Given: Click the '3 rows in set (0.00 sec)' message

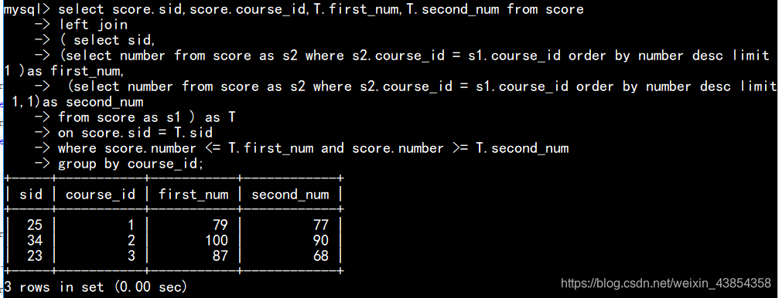Looking at the screenshot, I should (95, 286).
